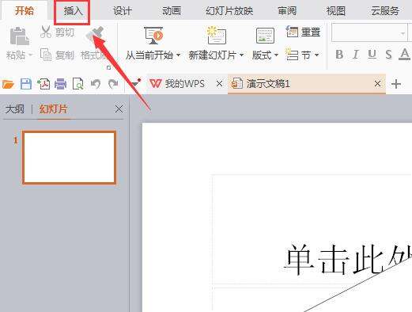Viewport: 412px width, 312px height.
Task: Close the slide thumbnail pane
Action: coord(119,108)
